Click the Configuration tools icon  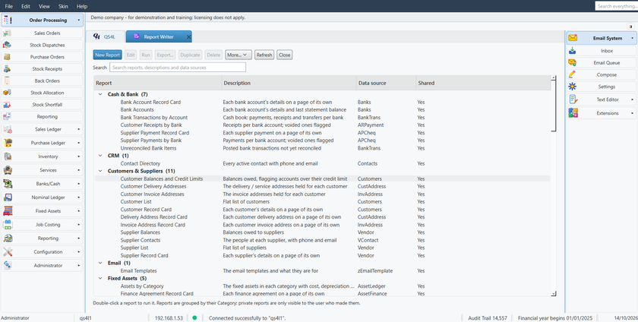tap(8, 252)
